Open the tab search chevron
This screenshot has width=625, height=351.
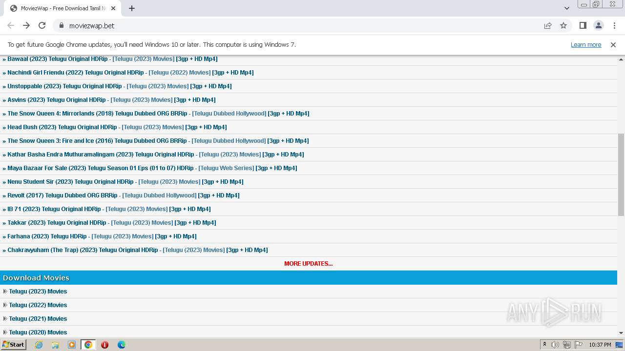(x=567, y=8)
